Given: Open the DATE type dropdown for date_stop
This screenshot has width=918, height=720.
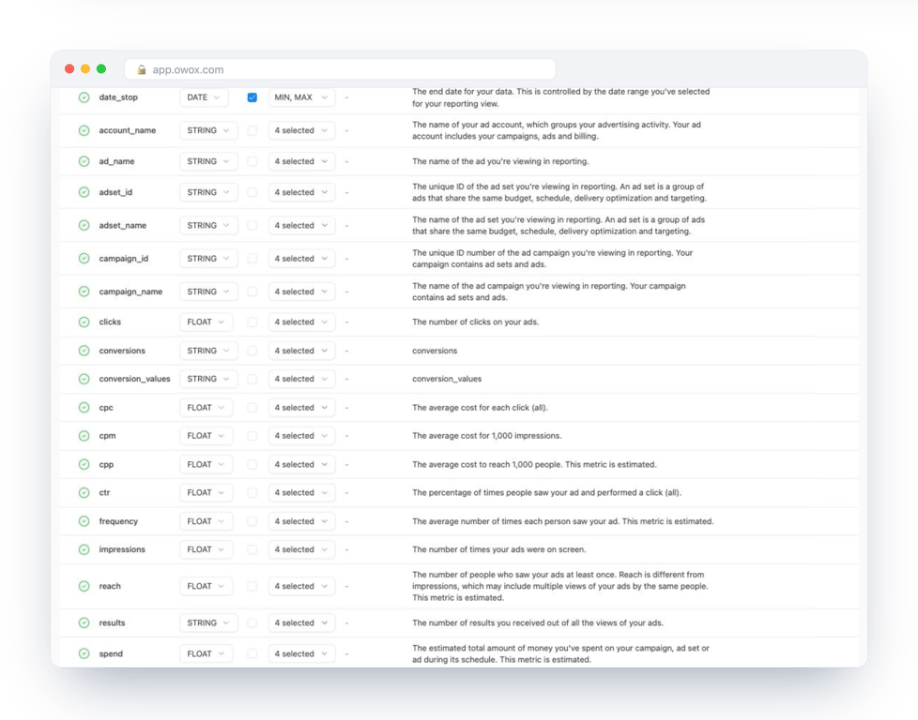Looking at the screenshot, I should point(204,97).
